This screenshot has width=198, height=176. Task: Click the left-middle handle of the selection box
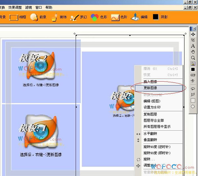pyautogui.click(x=76, y=107)
